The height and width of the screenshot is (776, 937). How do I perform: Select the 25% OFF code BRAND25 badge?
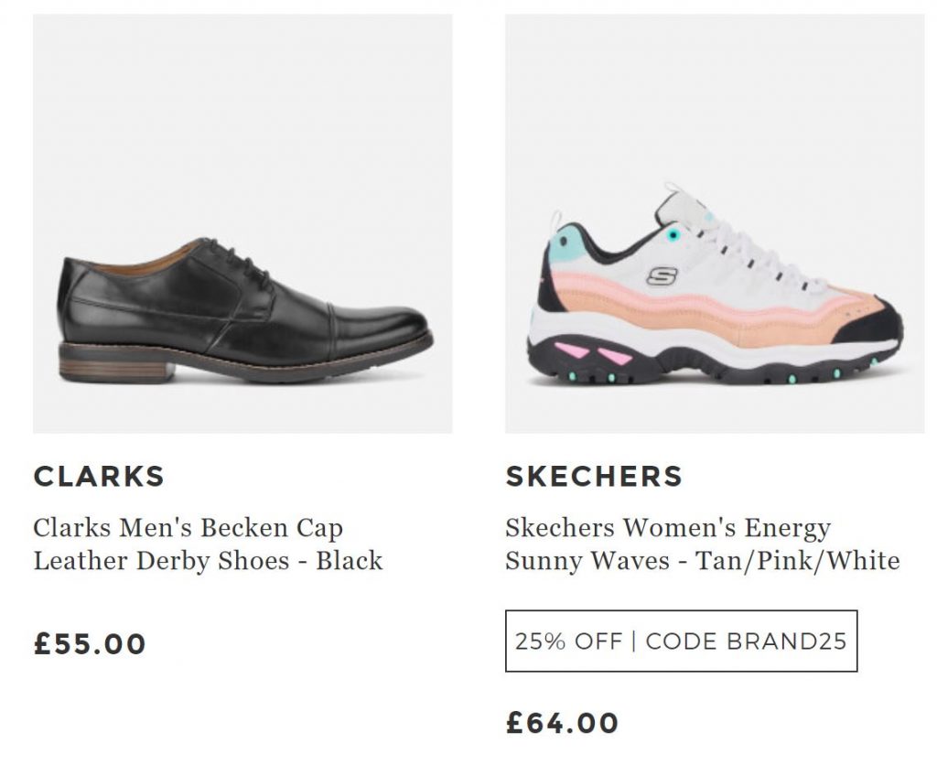[x=681, y=641]
